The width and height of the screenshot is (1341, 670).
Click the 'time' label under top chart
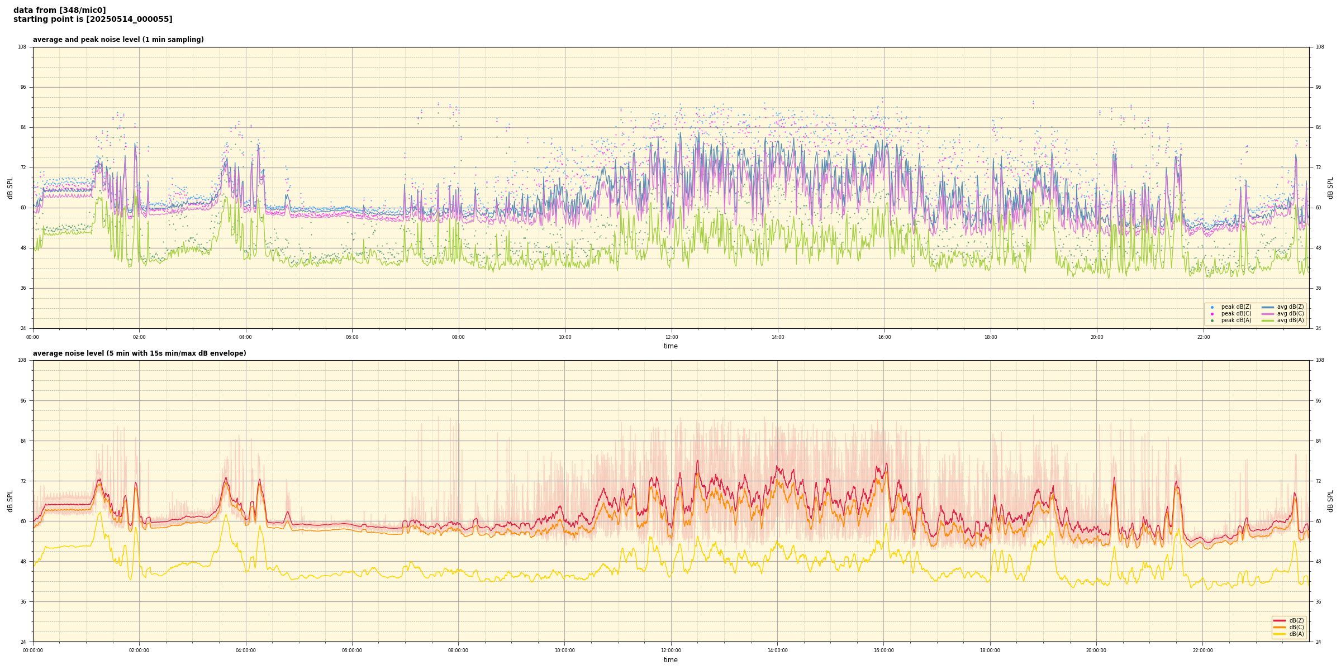click(670, 346)
